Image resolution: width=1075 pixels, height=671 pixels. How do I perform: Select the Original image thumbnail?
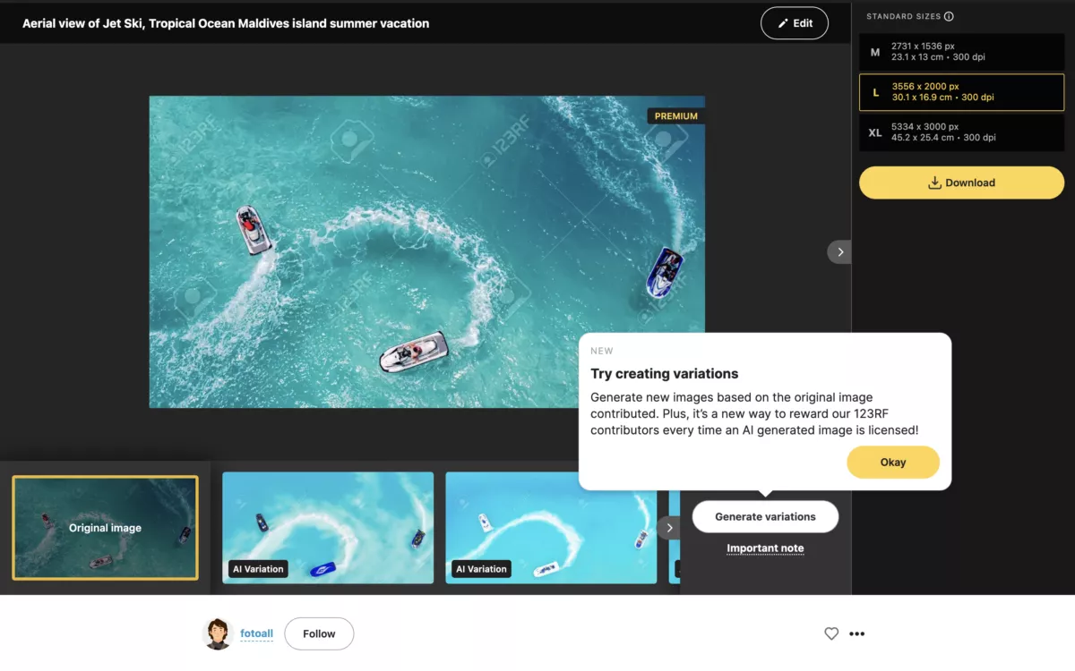(105, 528)
